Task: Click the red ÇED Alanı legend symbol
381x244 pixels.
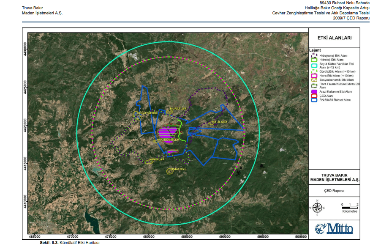Action: tap(314, 96)
